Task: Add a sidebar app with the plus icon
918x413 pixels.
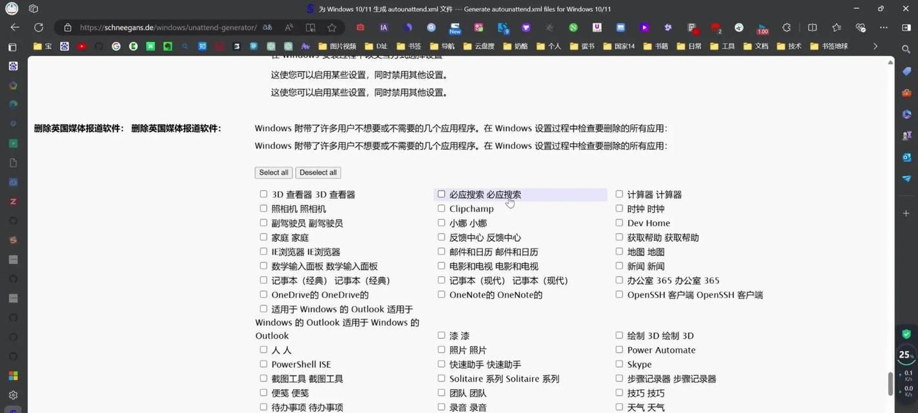Action: [x=906, y=213]
